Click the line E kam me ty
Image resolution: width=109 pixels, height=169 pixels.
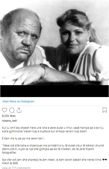(23, 138)
